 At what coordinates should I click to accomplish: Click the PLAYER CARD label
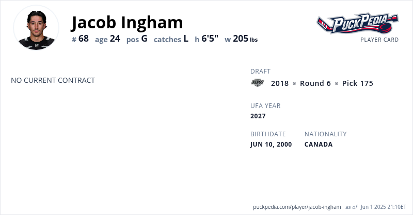click(x=379, y=40)
